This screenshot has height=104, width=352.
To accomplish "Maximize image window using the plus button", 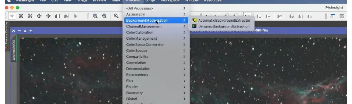I will (31, 31).
